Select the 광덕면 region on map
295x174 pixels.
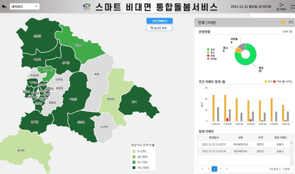[21, 151]
